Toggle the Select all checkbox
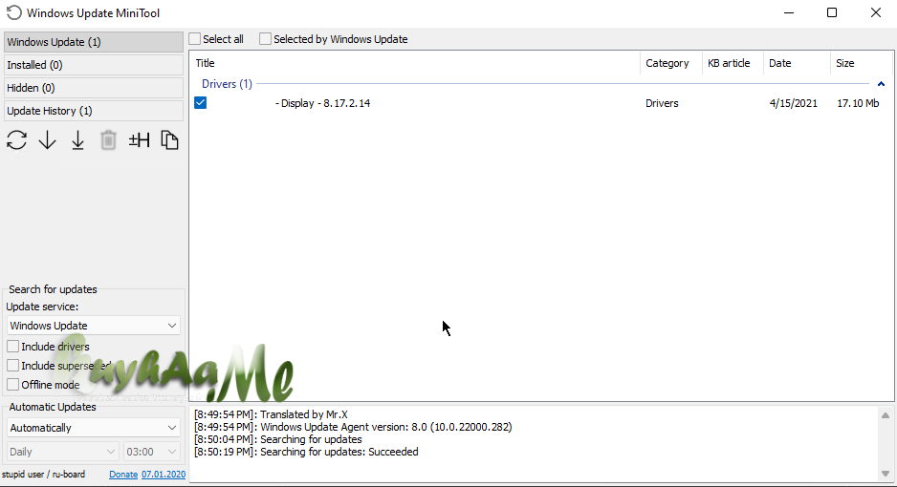This screenshot has width=897, height=487. [x=195, y=39]
